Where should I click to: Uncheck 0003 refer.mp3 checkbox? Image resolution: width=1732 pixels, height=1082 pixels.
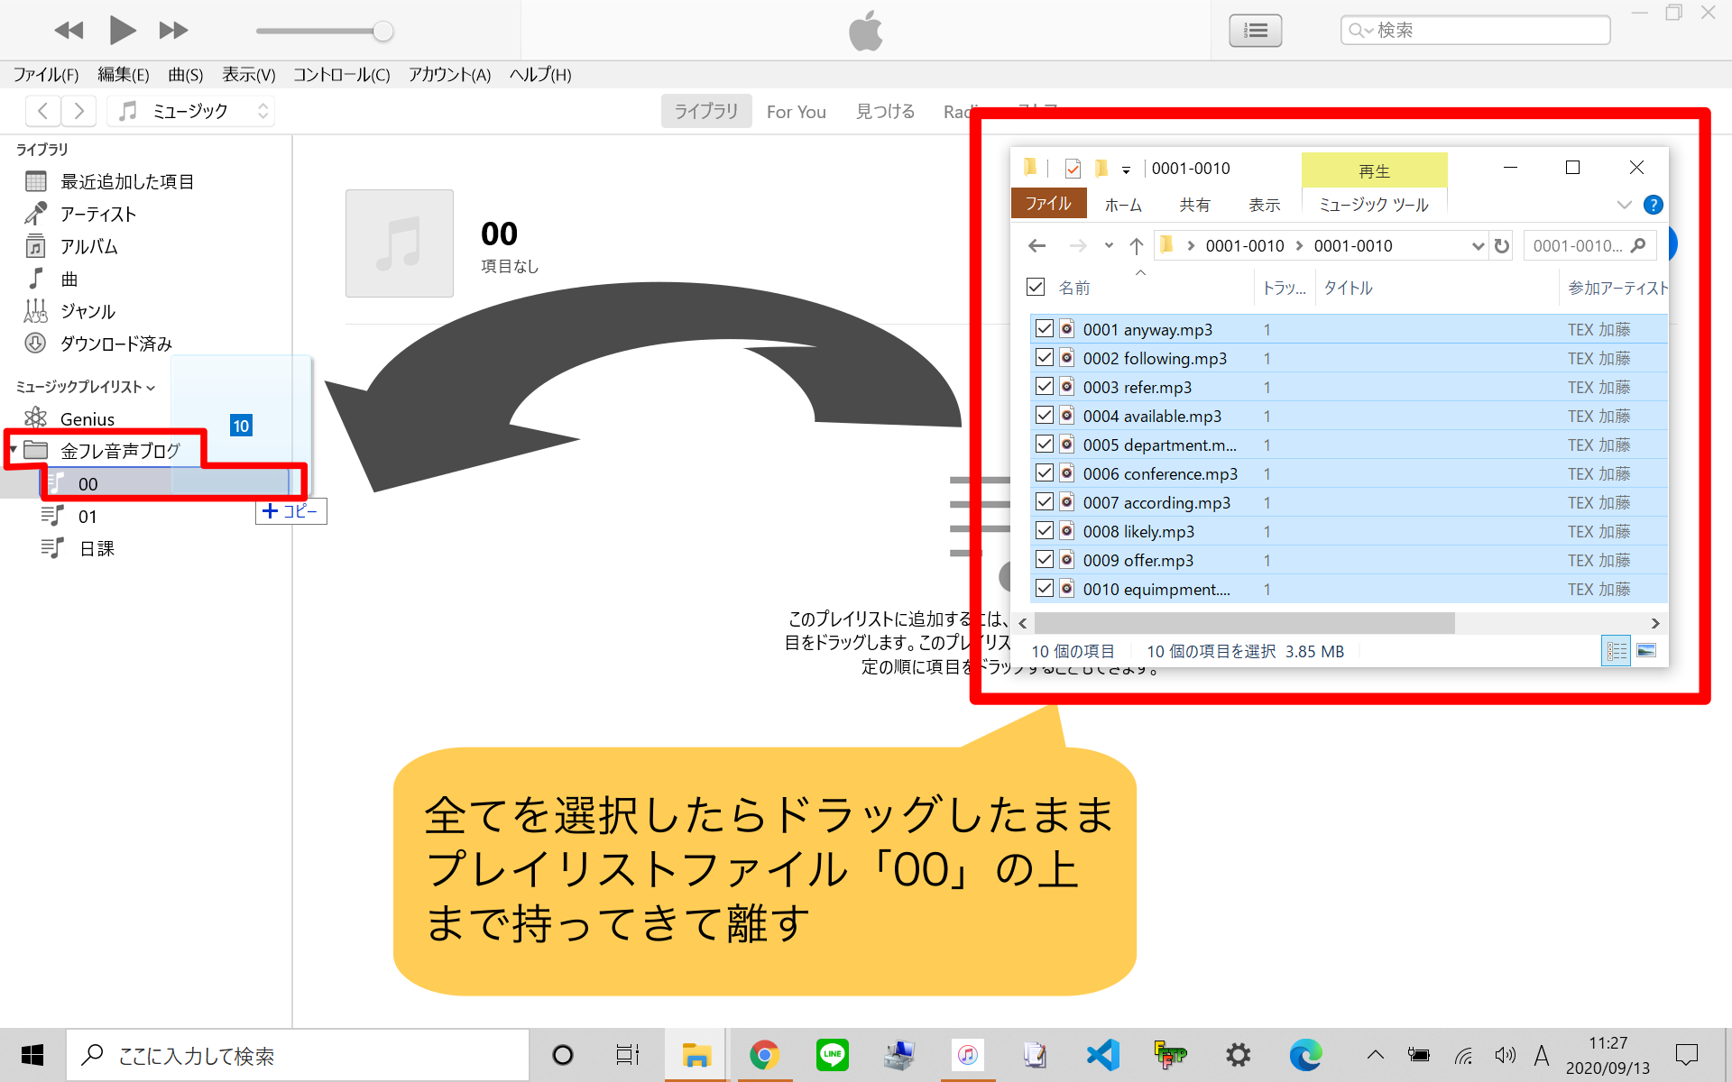tap(1044, 386)
